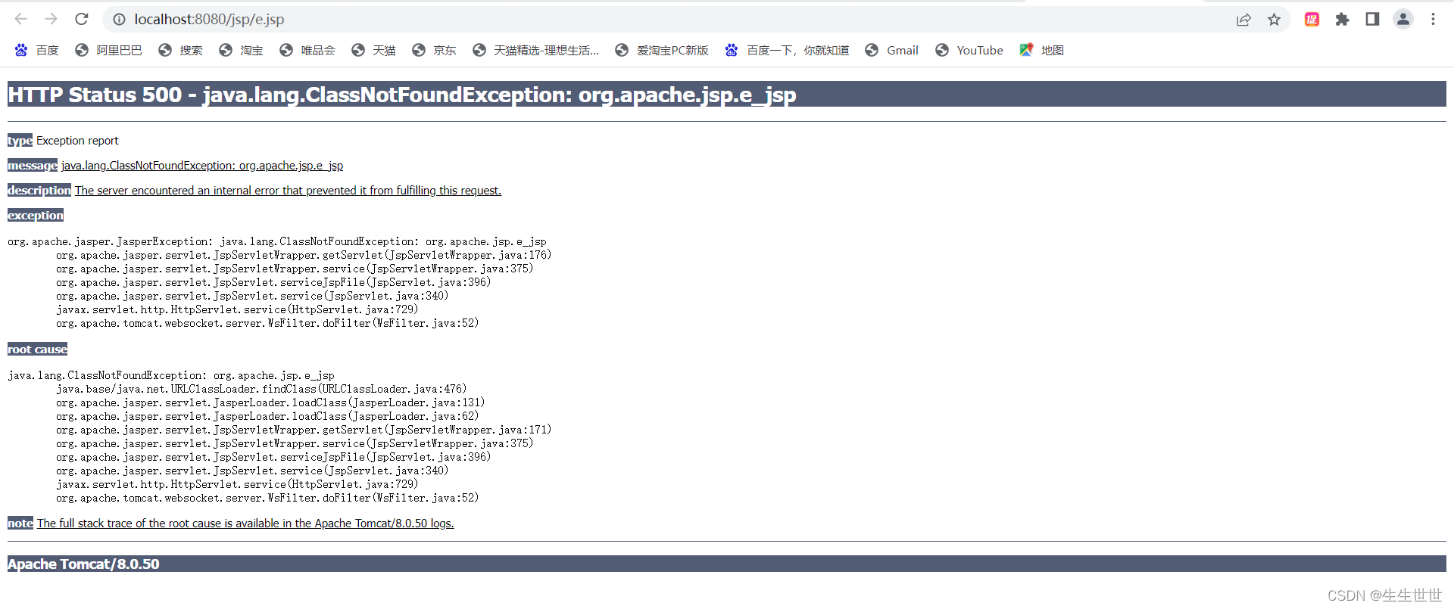Image resolution: width=1454 pixels, height=609 pixels.
Task: Open the 京东 bookmark
Action: [434, 50]
